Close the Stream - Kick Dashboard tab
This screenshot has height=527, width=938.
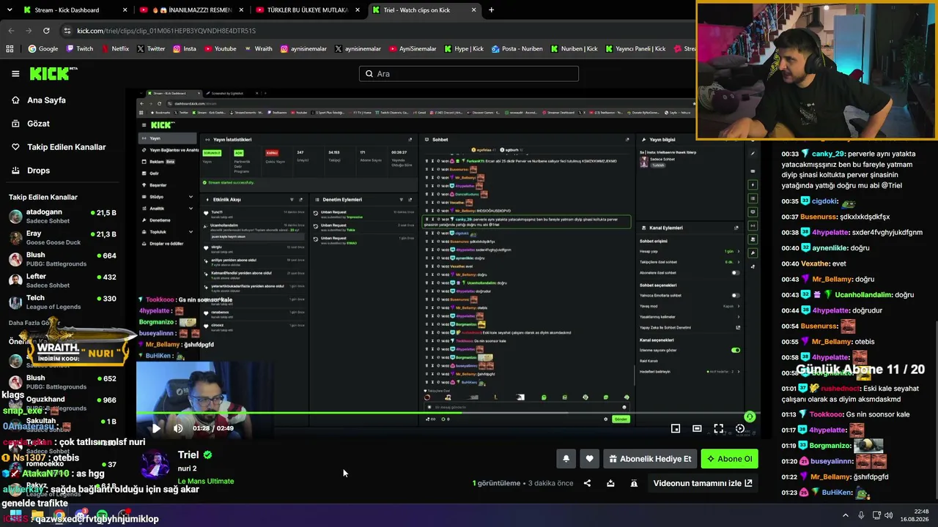pyautogui.click(x=125, y=10)
